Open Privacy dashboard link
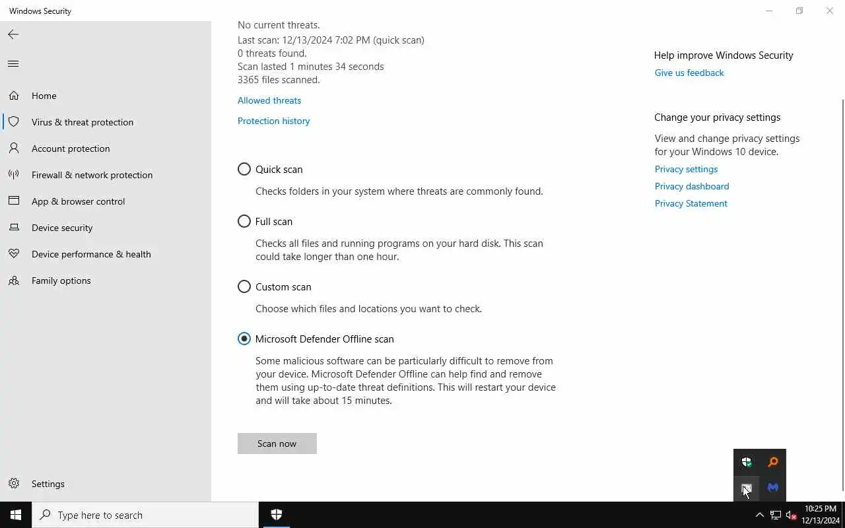Screen dimensions: 845x528 [692, 186]
